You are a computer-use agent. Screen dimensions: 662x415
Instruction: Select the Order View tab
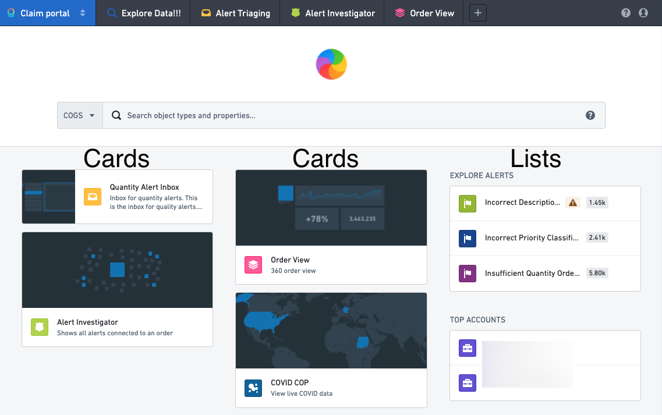click(x=424, y=13)
